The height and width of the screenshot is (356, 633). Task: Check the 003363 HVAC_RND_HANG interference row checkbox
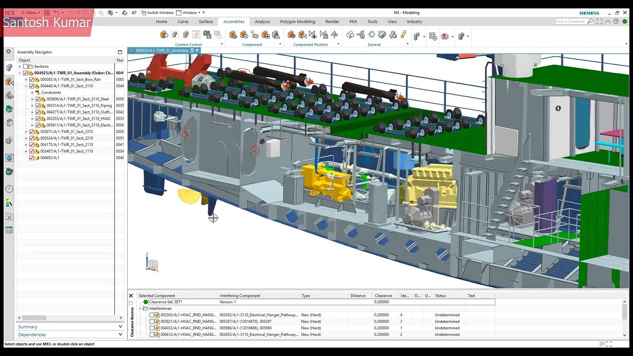152,315
